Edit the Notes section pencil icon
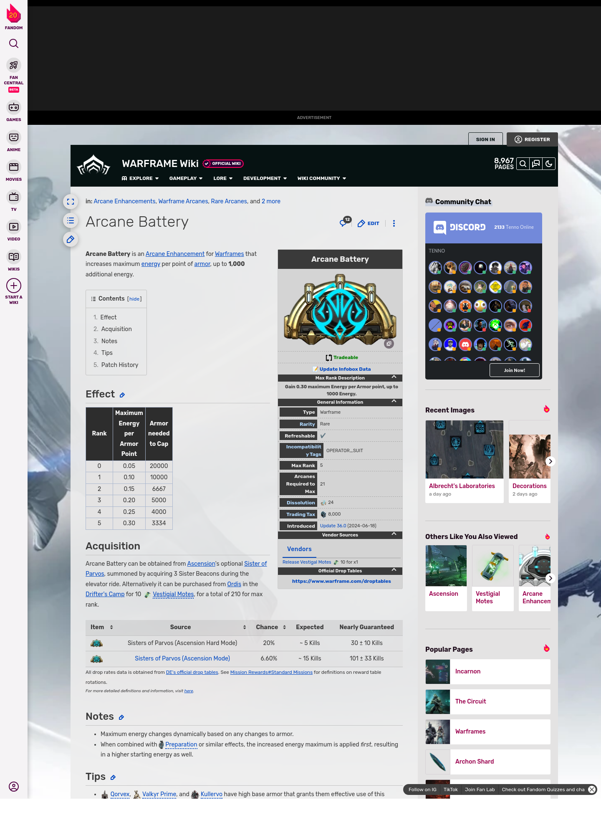Screen dimensions: 601x835 tap(121, 717)
